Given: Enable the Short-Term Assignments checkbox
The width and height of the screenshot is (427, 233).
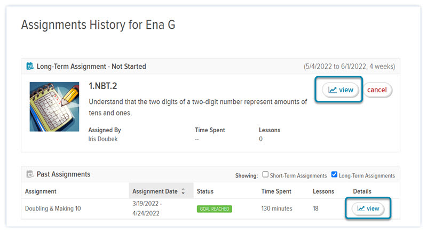Looking at the screenshot, I should pos(265,175).
